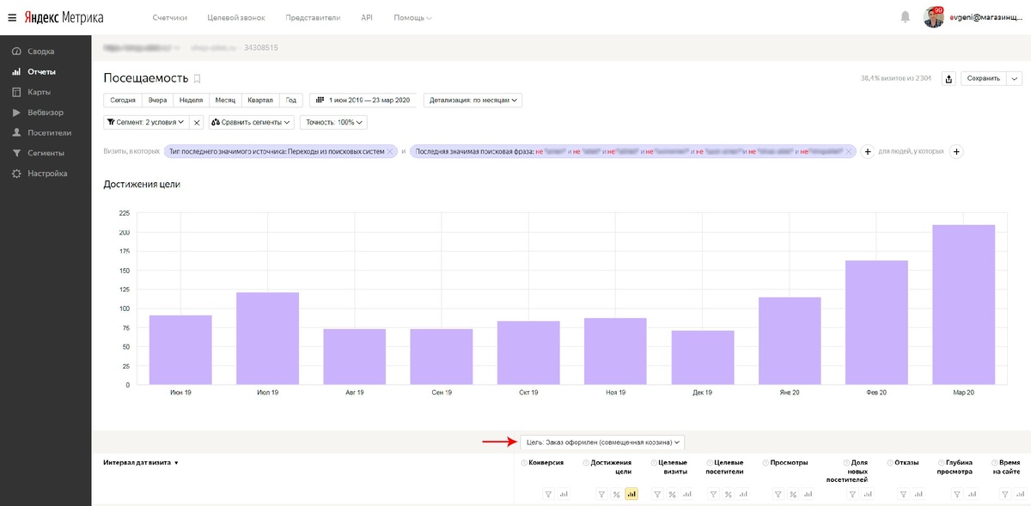
Task: Select the Месяц period
Action: click(x=225, y=101)
